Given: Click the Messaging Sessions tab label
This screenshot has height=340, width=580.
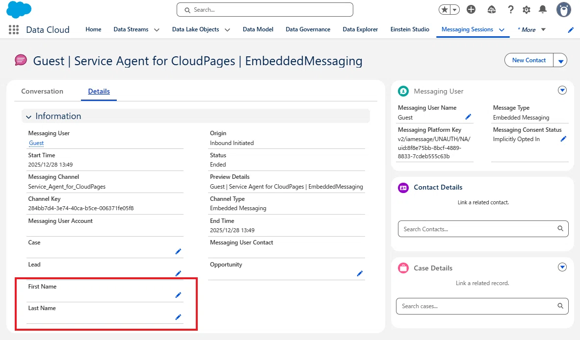Looking at the screenshot, I should coord(467,29).
